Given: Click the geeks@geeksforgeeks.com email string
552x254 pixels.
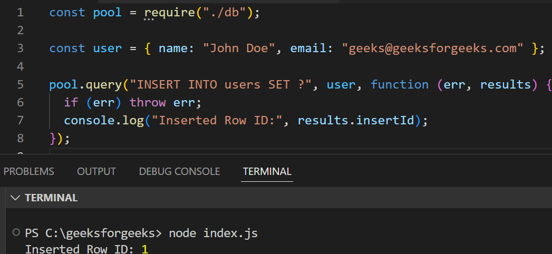Looking at the screenshot, I should [x=432, y=48].
